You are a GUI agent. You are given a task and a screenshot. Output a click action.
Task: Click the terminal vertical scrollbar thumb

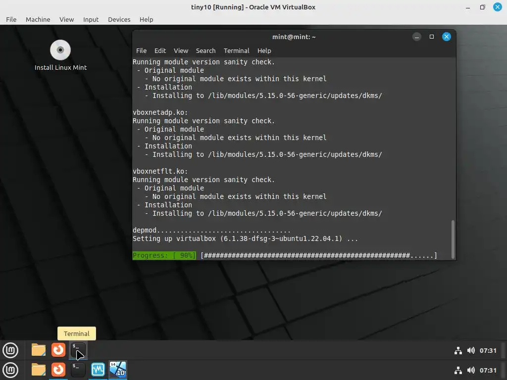(x=453, y=238)
